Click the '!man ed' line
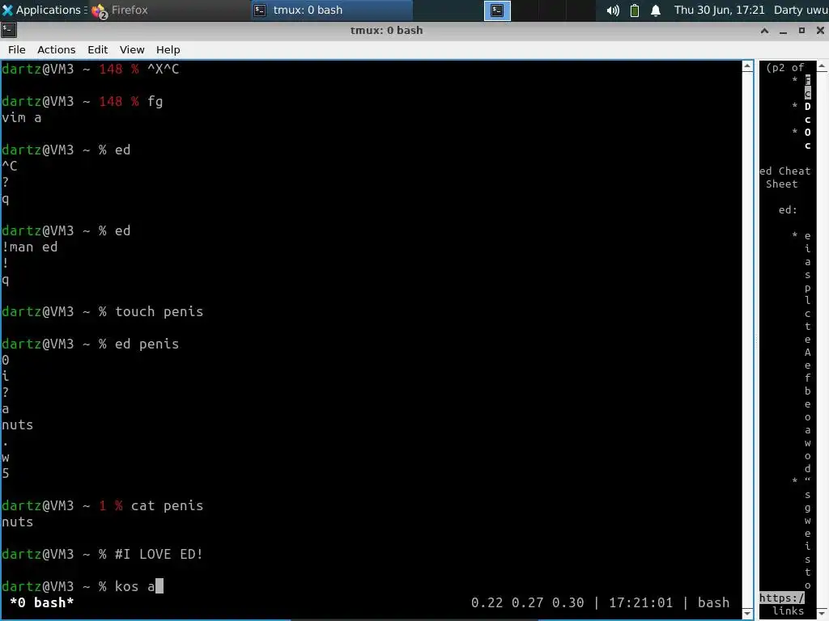Image resolution: width=829 pixels, height=621 pixels. pyautogui.click(x=30, y=247)
